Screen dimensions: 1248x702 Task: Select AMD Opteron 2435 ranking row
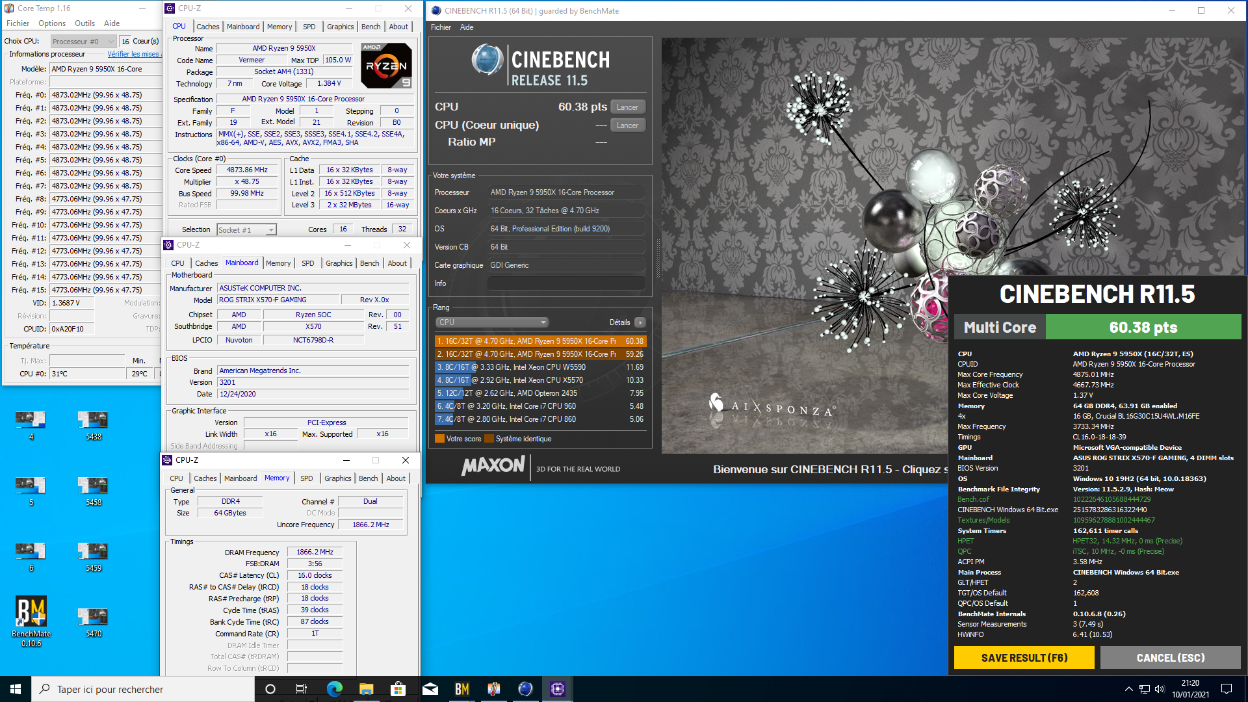pos(540,393)
